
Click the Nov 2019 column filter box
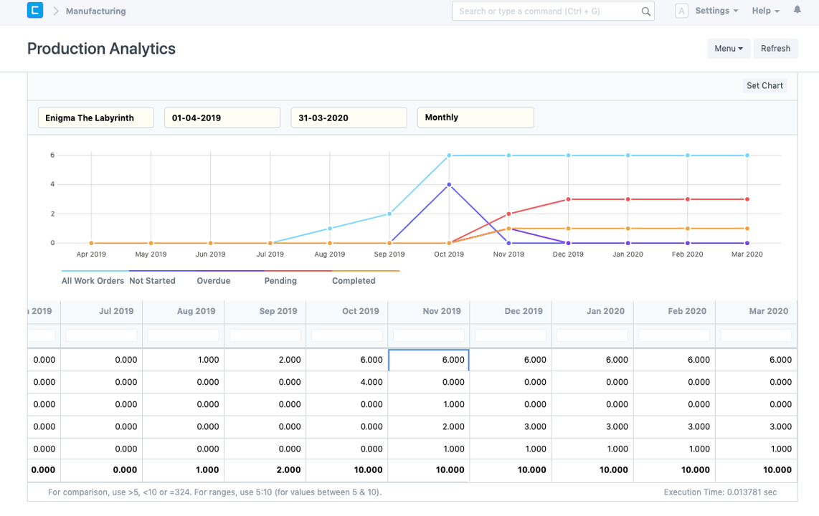(x=428, y=335)
